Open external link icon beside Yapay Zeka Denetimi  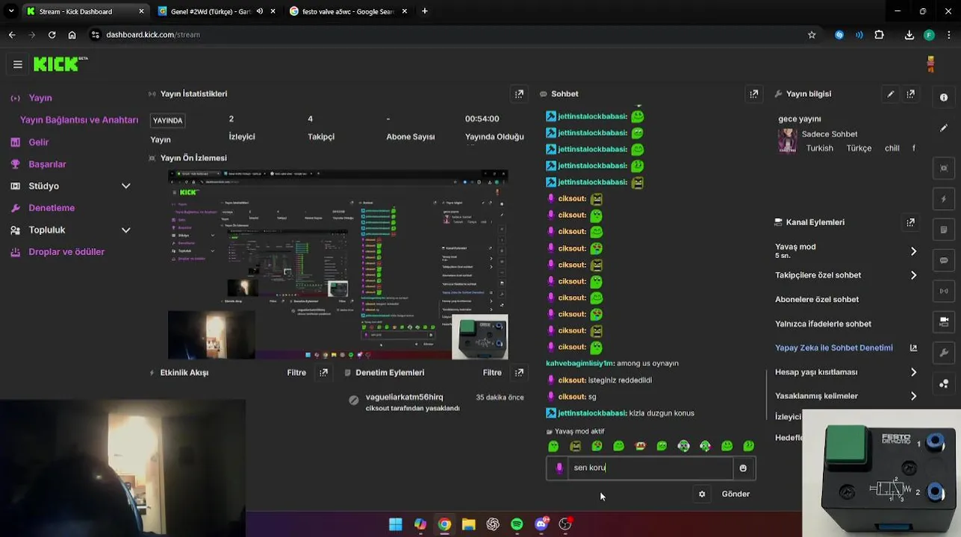[913, 348]
